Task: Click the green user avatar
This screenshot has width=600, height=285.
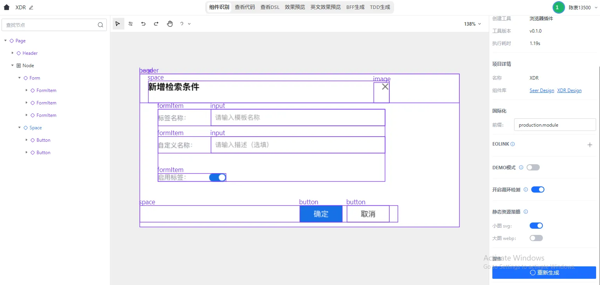Action: pyautogui.click(x=558, y=7)
